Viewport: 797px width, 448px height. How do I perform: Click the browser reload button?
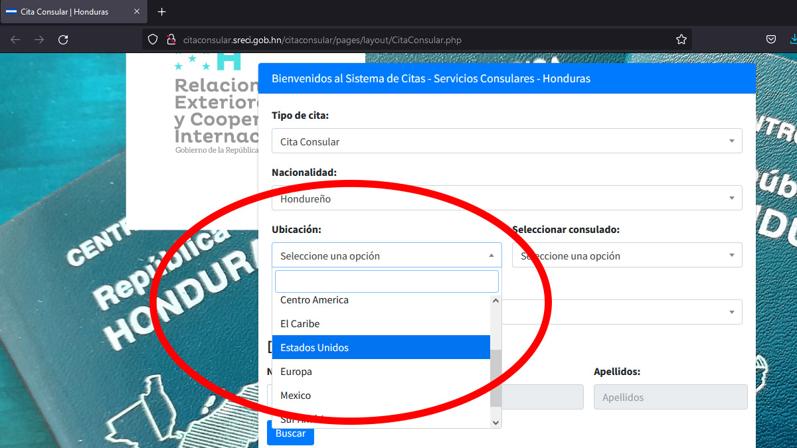click(63, 40)
